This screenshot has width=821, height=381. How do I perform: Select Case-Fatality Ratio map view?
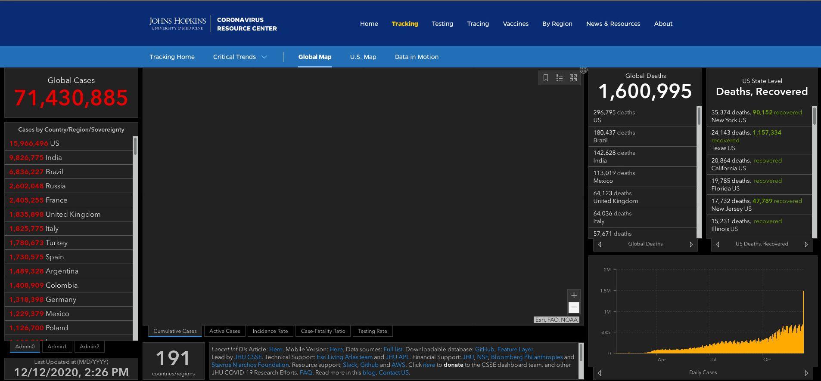tap(323, 331)
